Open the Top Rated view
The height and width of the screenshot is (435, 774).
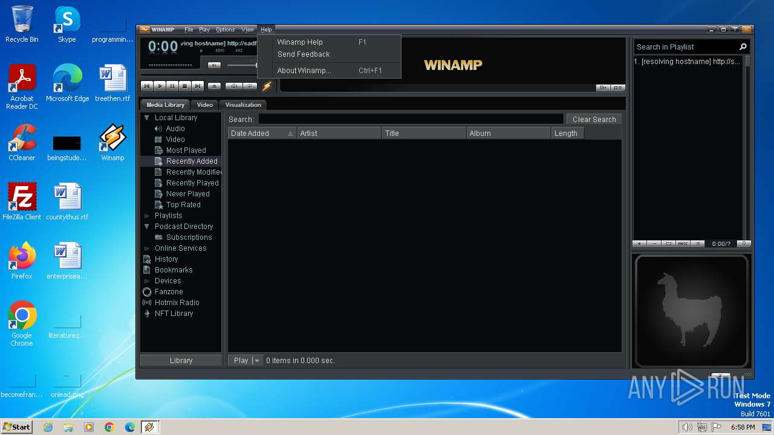[183, 205]
